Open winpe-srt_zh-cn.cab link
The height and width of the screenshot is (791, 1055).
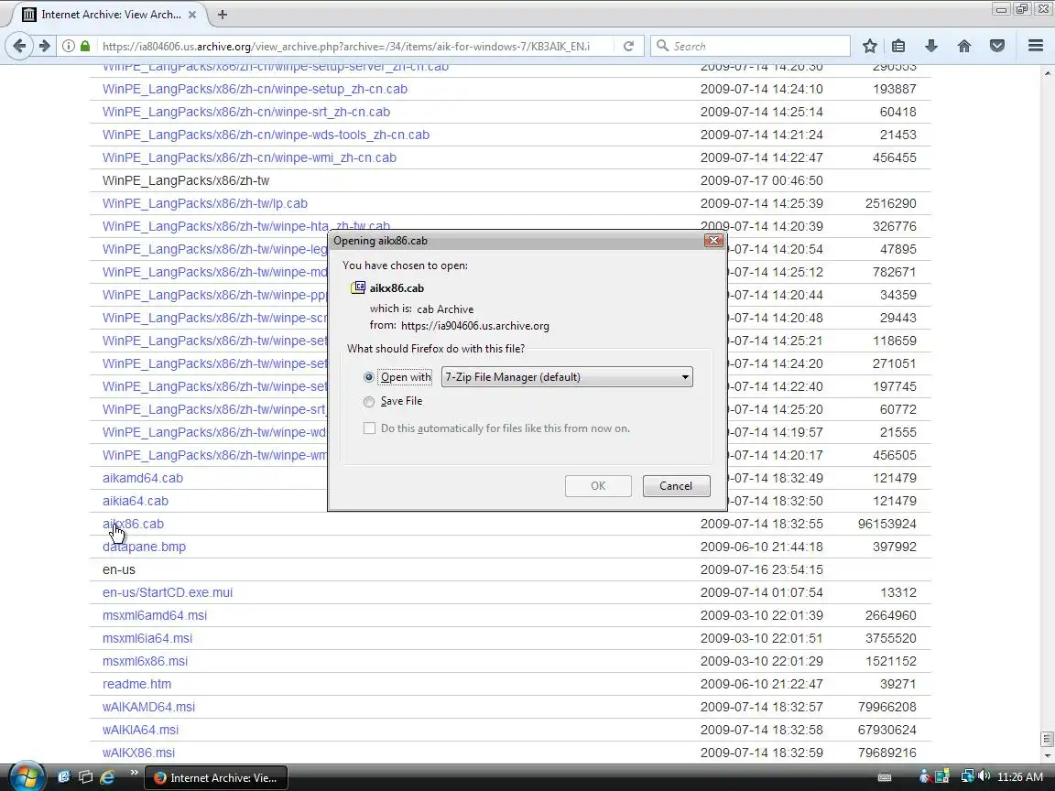coord(246,112)
